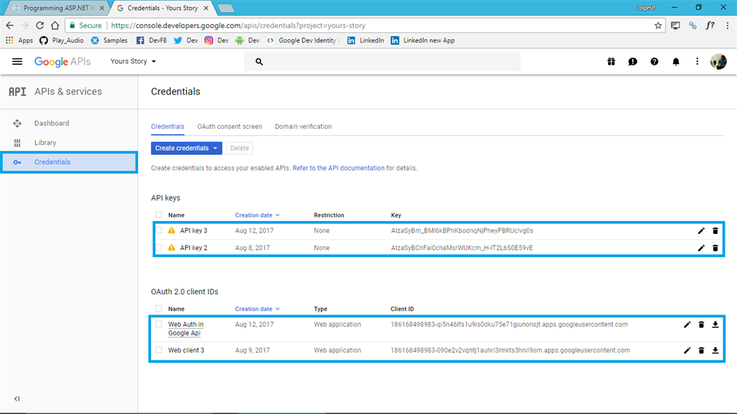Open Refer to the API documentation link
The height and width of the screenshot is (414, 737).
point(338,168)
